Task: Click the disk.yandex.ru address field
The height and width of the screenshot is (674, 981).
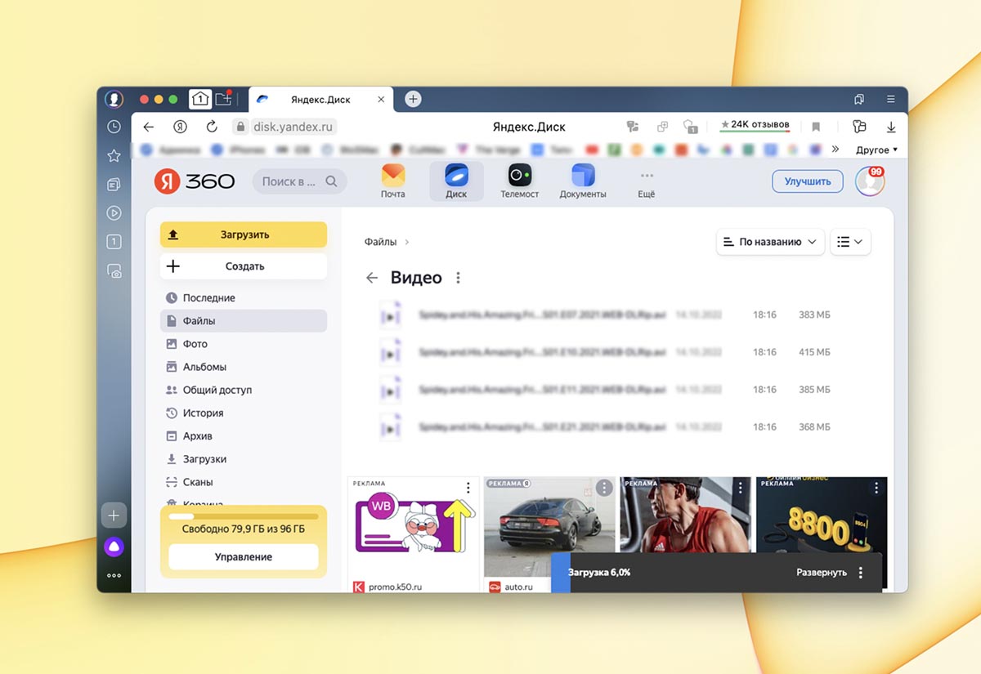Action: click(x=284, y=127)
